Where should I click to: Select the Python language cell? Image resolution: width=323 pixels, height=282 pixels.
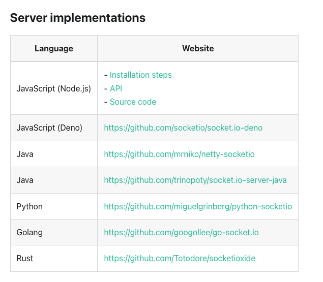point(54,206)
